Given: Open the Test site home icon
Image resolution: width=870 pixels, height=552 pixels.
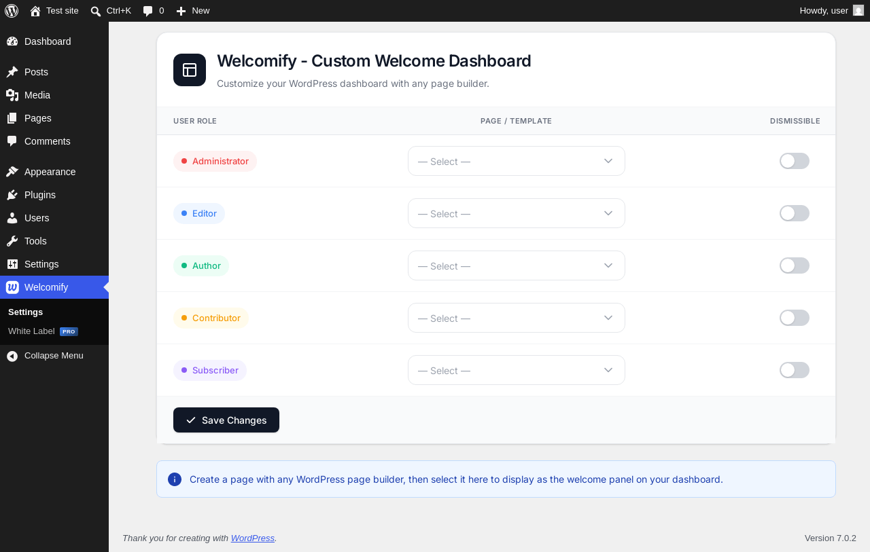Looking at the screenshot, I should tap(35, 11).
